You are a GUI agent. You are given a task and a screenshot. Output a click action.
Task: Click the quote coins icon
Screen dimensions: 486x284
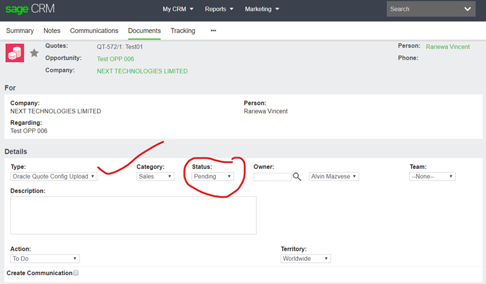[x=15, y=53]
